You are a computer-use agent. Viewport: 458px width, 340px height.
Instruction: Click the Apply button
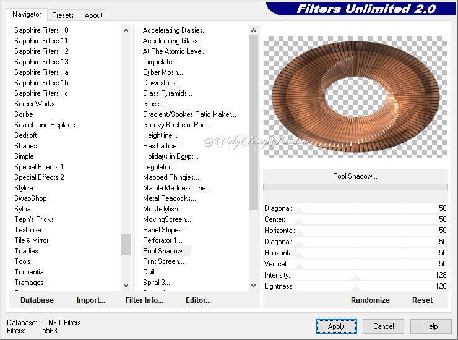pyautogui.click(x=336, y=326)
